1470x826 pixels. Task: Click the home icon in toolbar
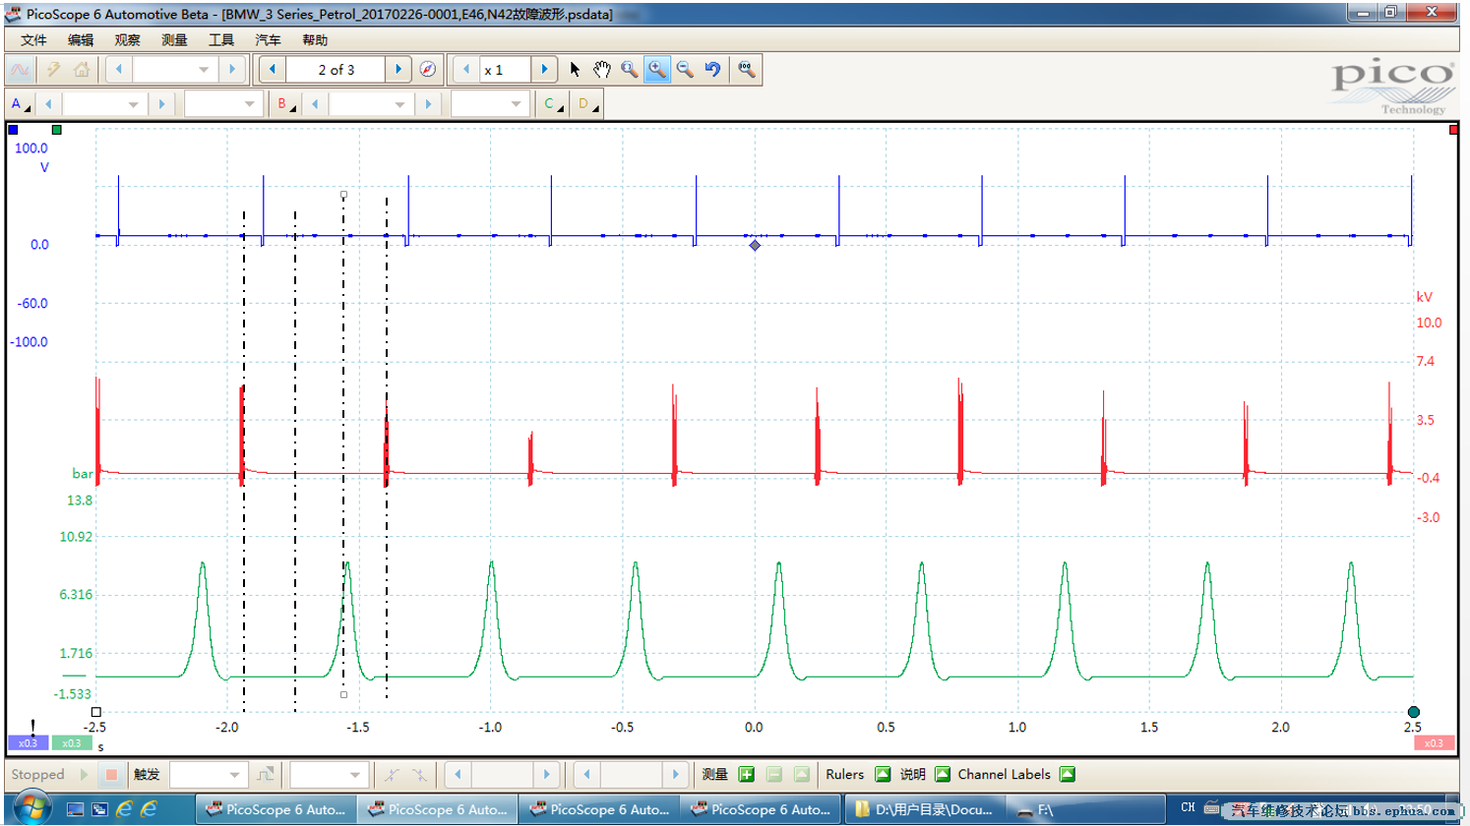point(82,70)
